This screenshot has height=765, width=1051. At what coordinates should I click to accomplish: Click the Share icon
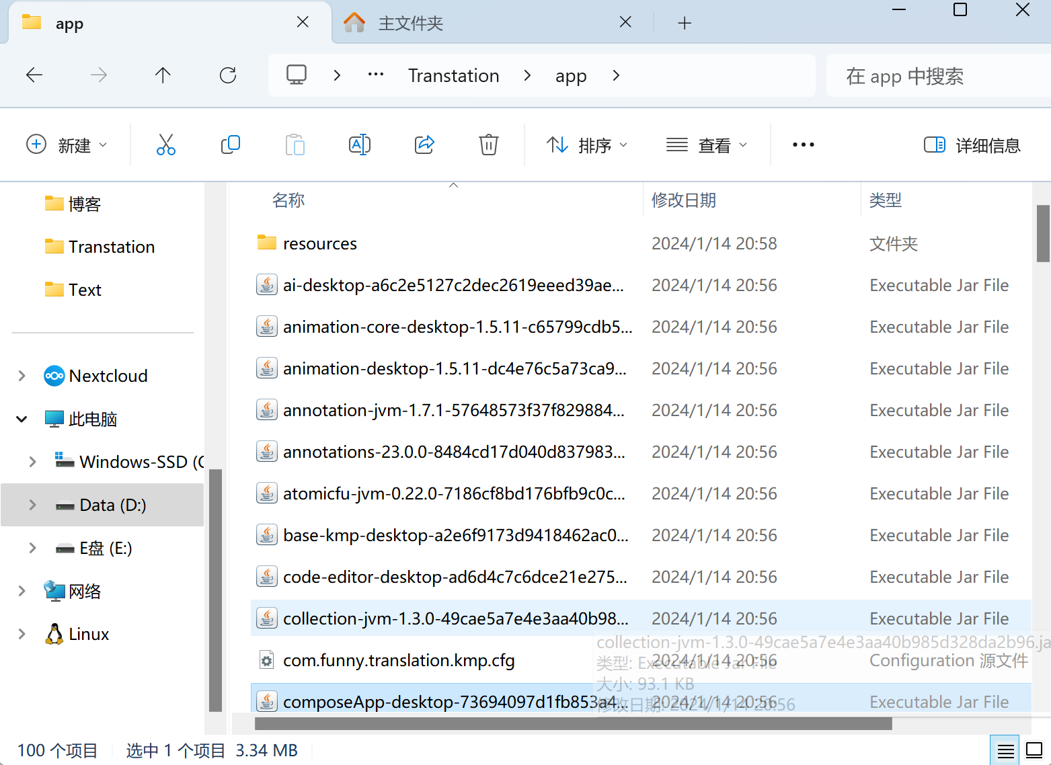click(x=424, y=145)
